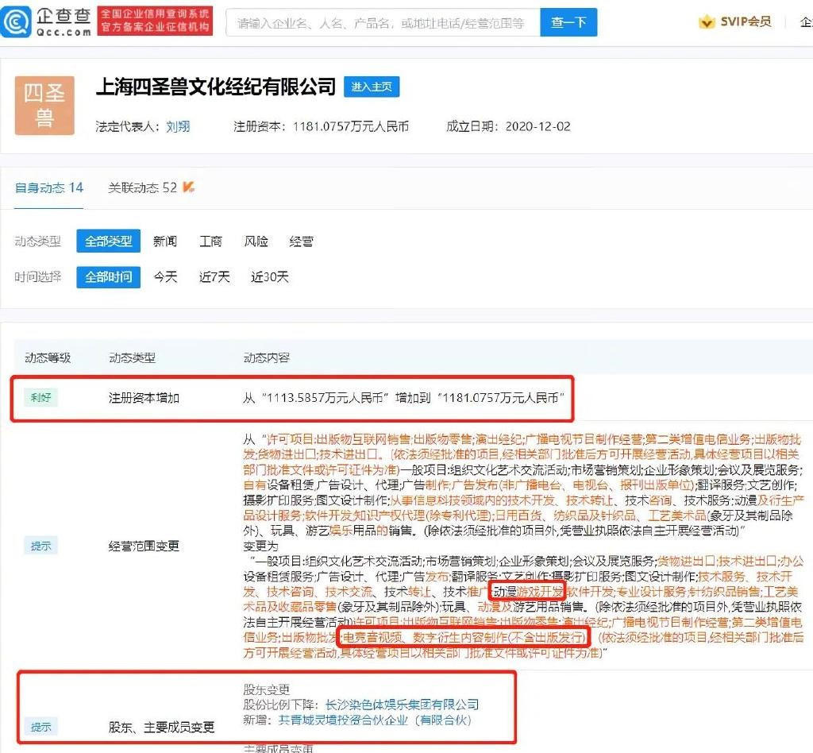
Task: Select 全部类型 filter
Action: pyautogui.click(x=108, y=241)
